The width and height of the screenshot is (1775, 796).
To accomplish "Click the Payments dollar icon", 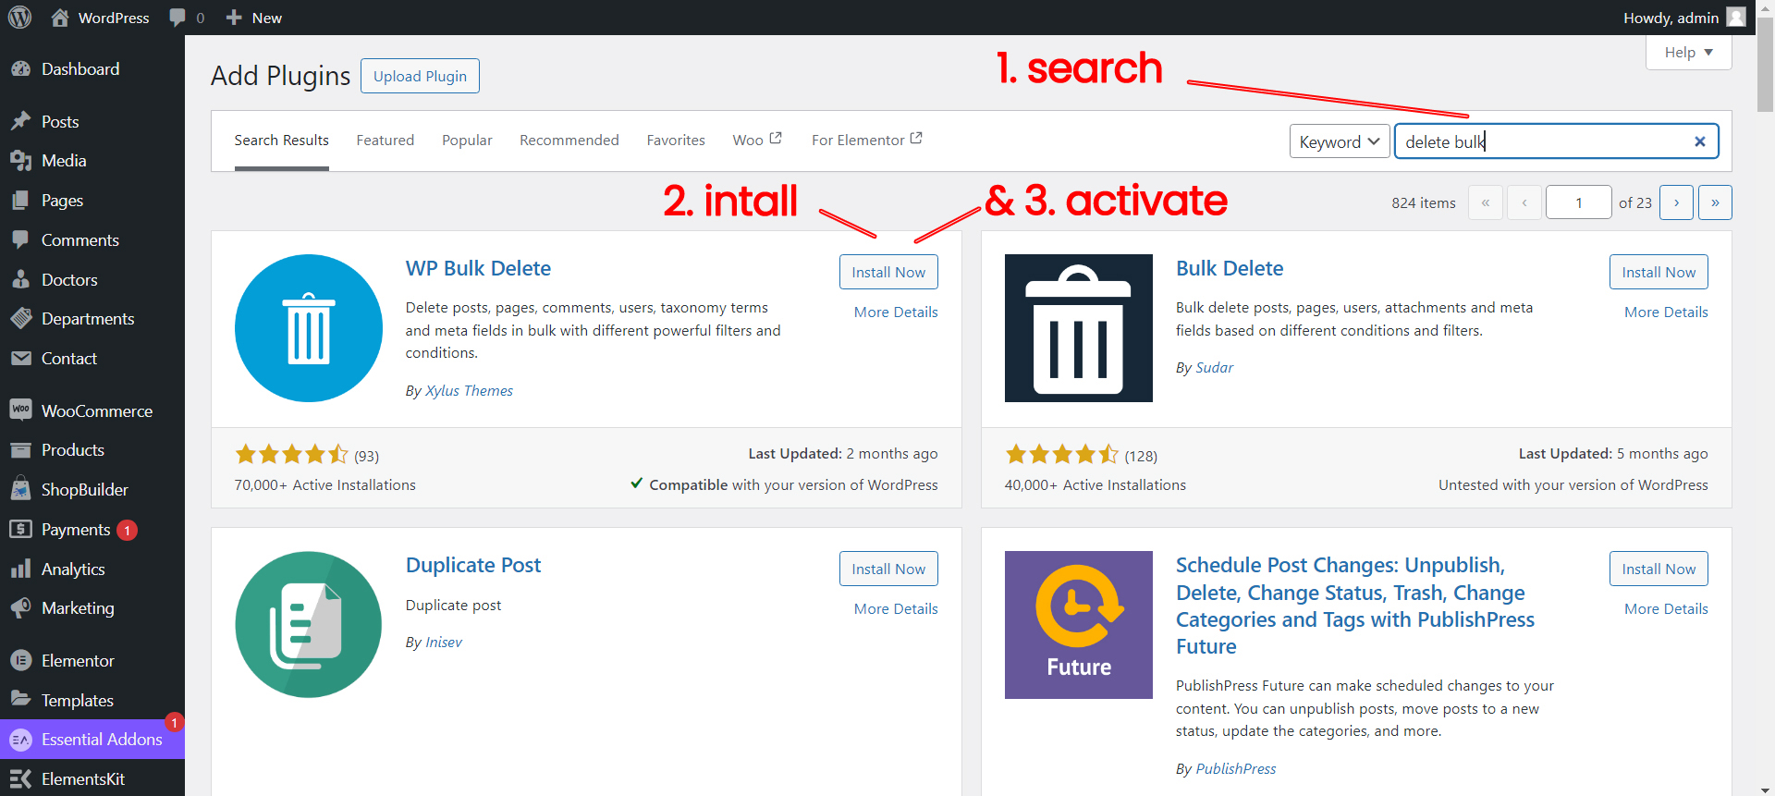I will point(20,530).
